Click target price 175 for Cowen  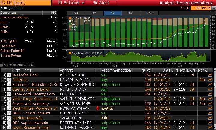148,104
